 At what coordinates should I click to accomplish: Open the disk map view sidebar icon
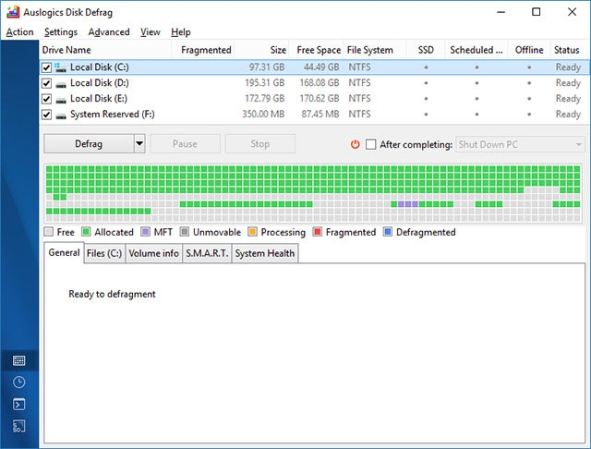(18, 361)
